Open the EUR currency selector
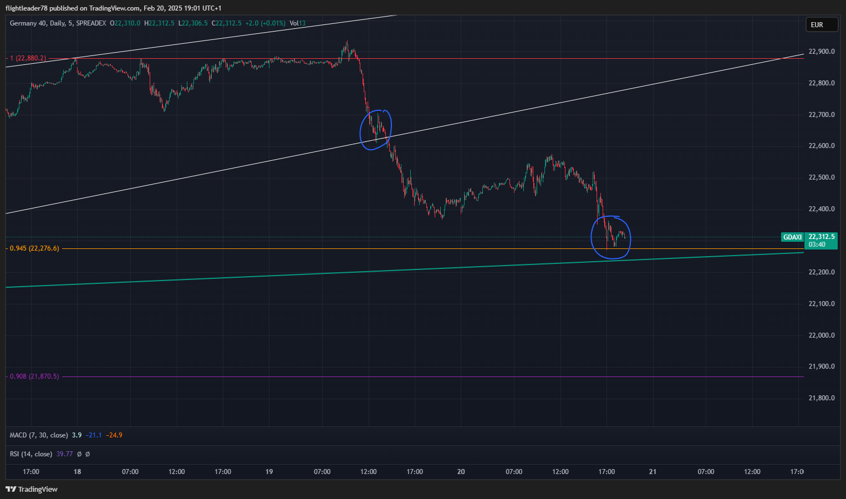Screen dimensions: 846x499 (822, 25)
